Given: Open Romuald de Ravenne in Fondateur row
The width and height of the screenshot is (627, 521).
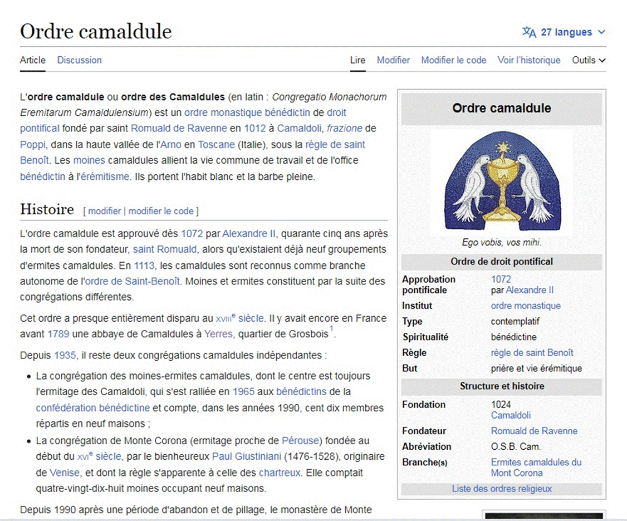Looking at the screenshot, I should (x=534, y=431).
